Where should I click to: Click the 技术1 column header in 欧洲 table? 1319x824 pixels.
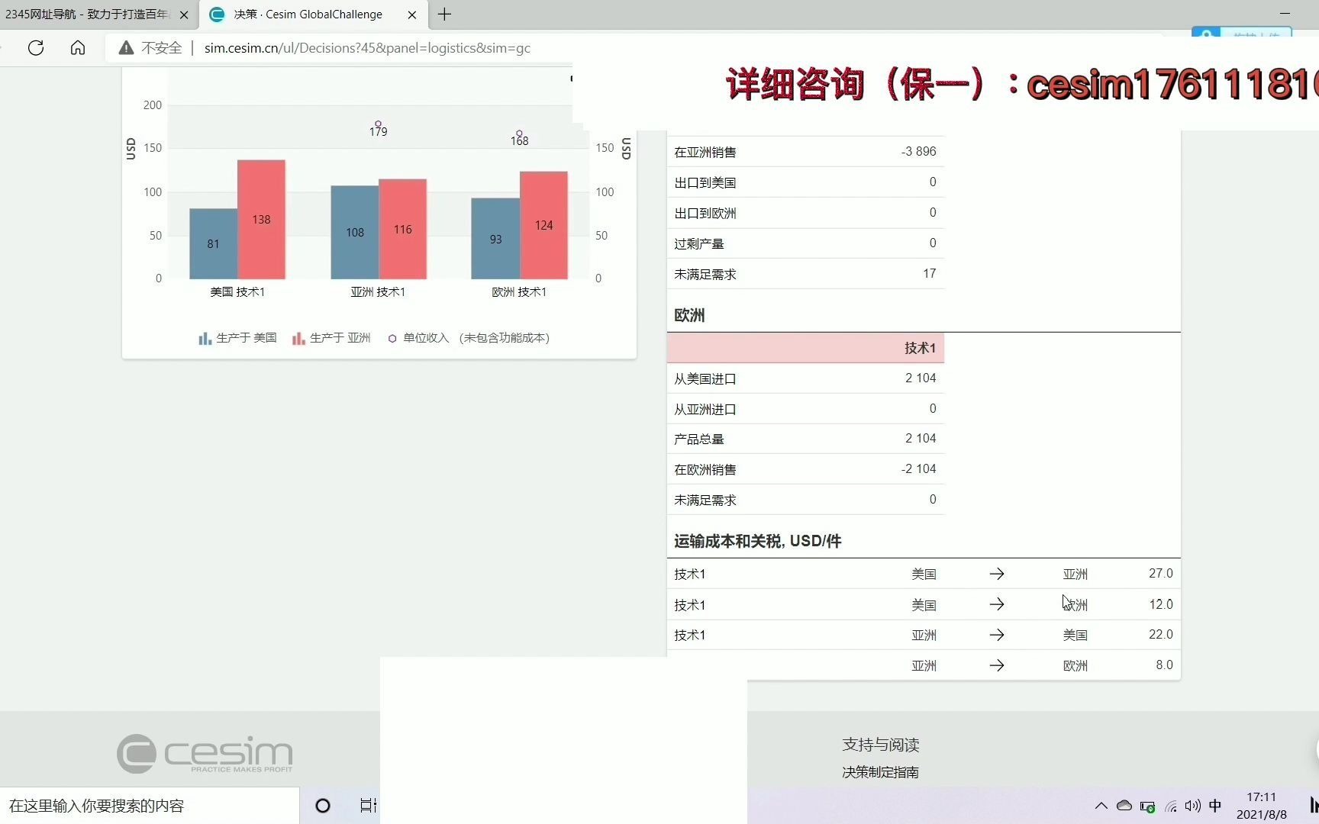(920, 348)
